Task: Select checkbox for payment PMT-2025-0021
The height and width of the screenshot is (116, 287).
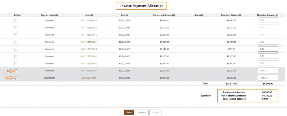Action: pos(16,42)
